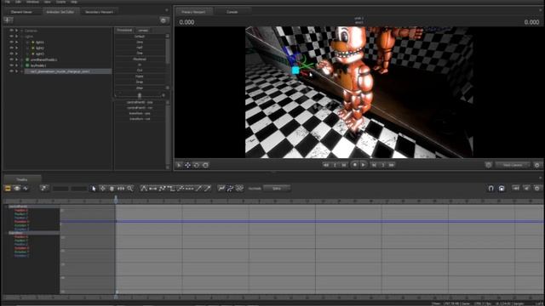This screenshot has height=306, width=545.
Task: Expand the first green-icon model item
Action: pos(21,59)
